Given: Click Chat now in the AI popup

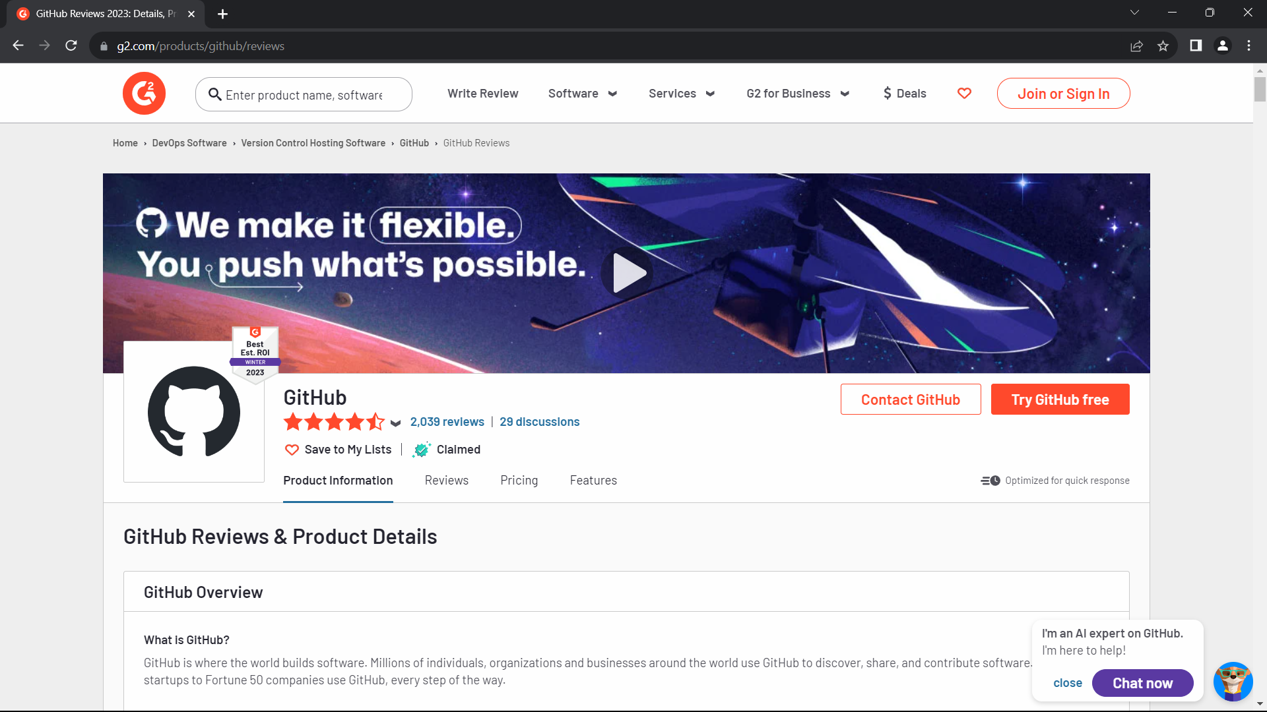Looking at the screenshot, I should coord(1142,683).
